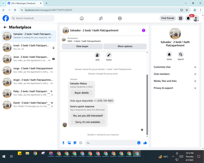
Task: Click the View buyer button
Action: click(x=82, y=46)
